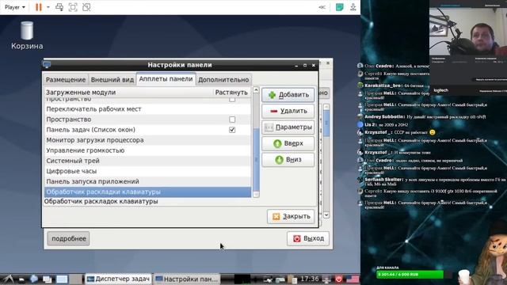Click the US flag keyboard layout indicator
507x285 pixels.
353,279
